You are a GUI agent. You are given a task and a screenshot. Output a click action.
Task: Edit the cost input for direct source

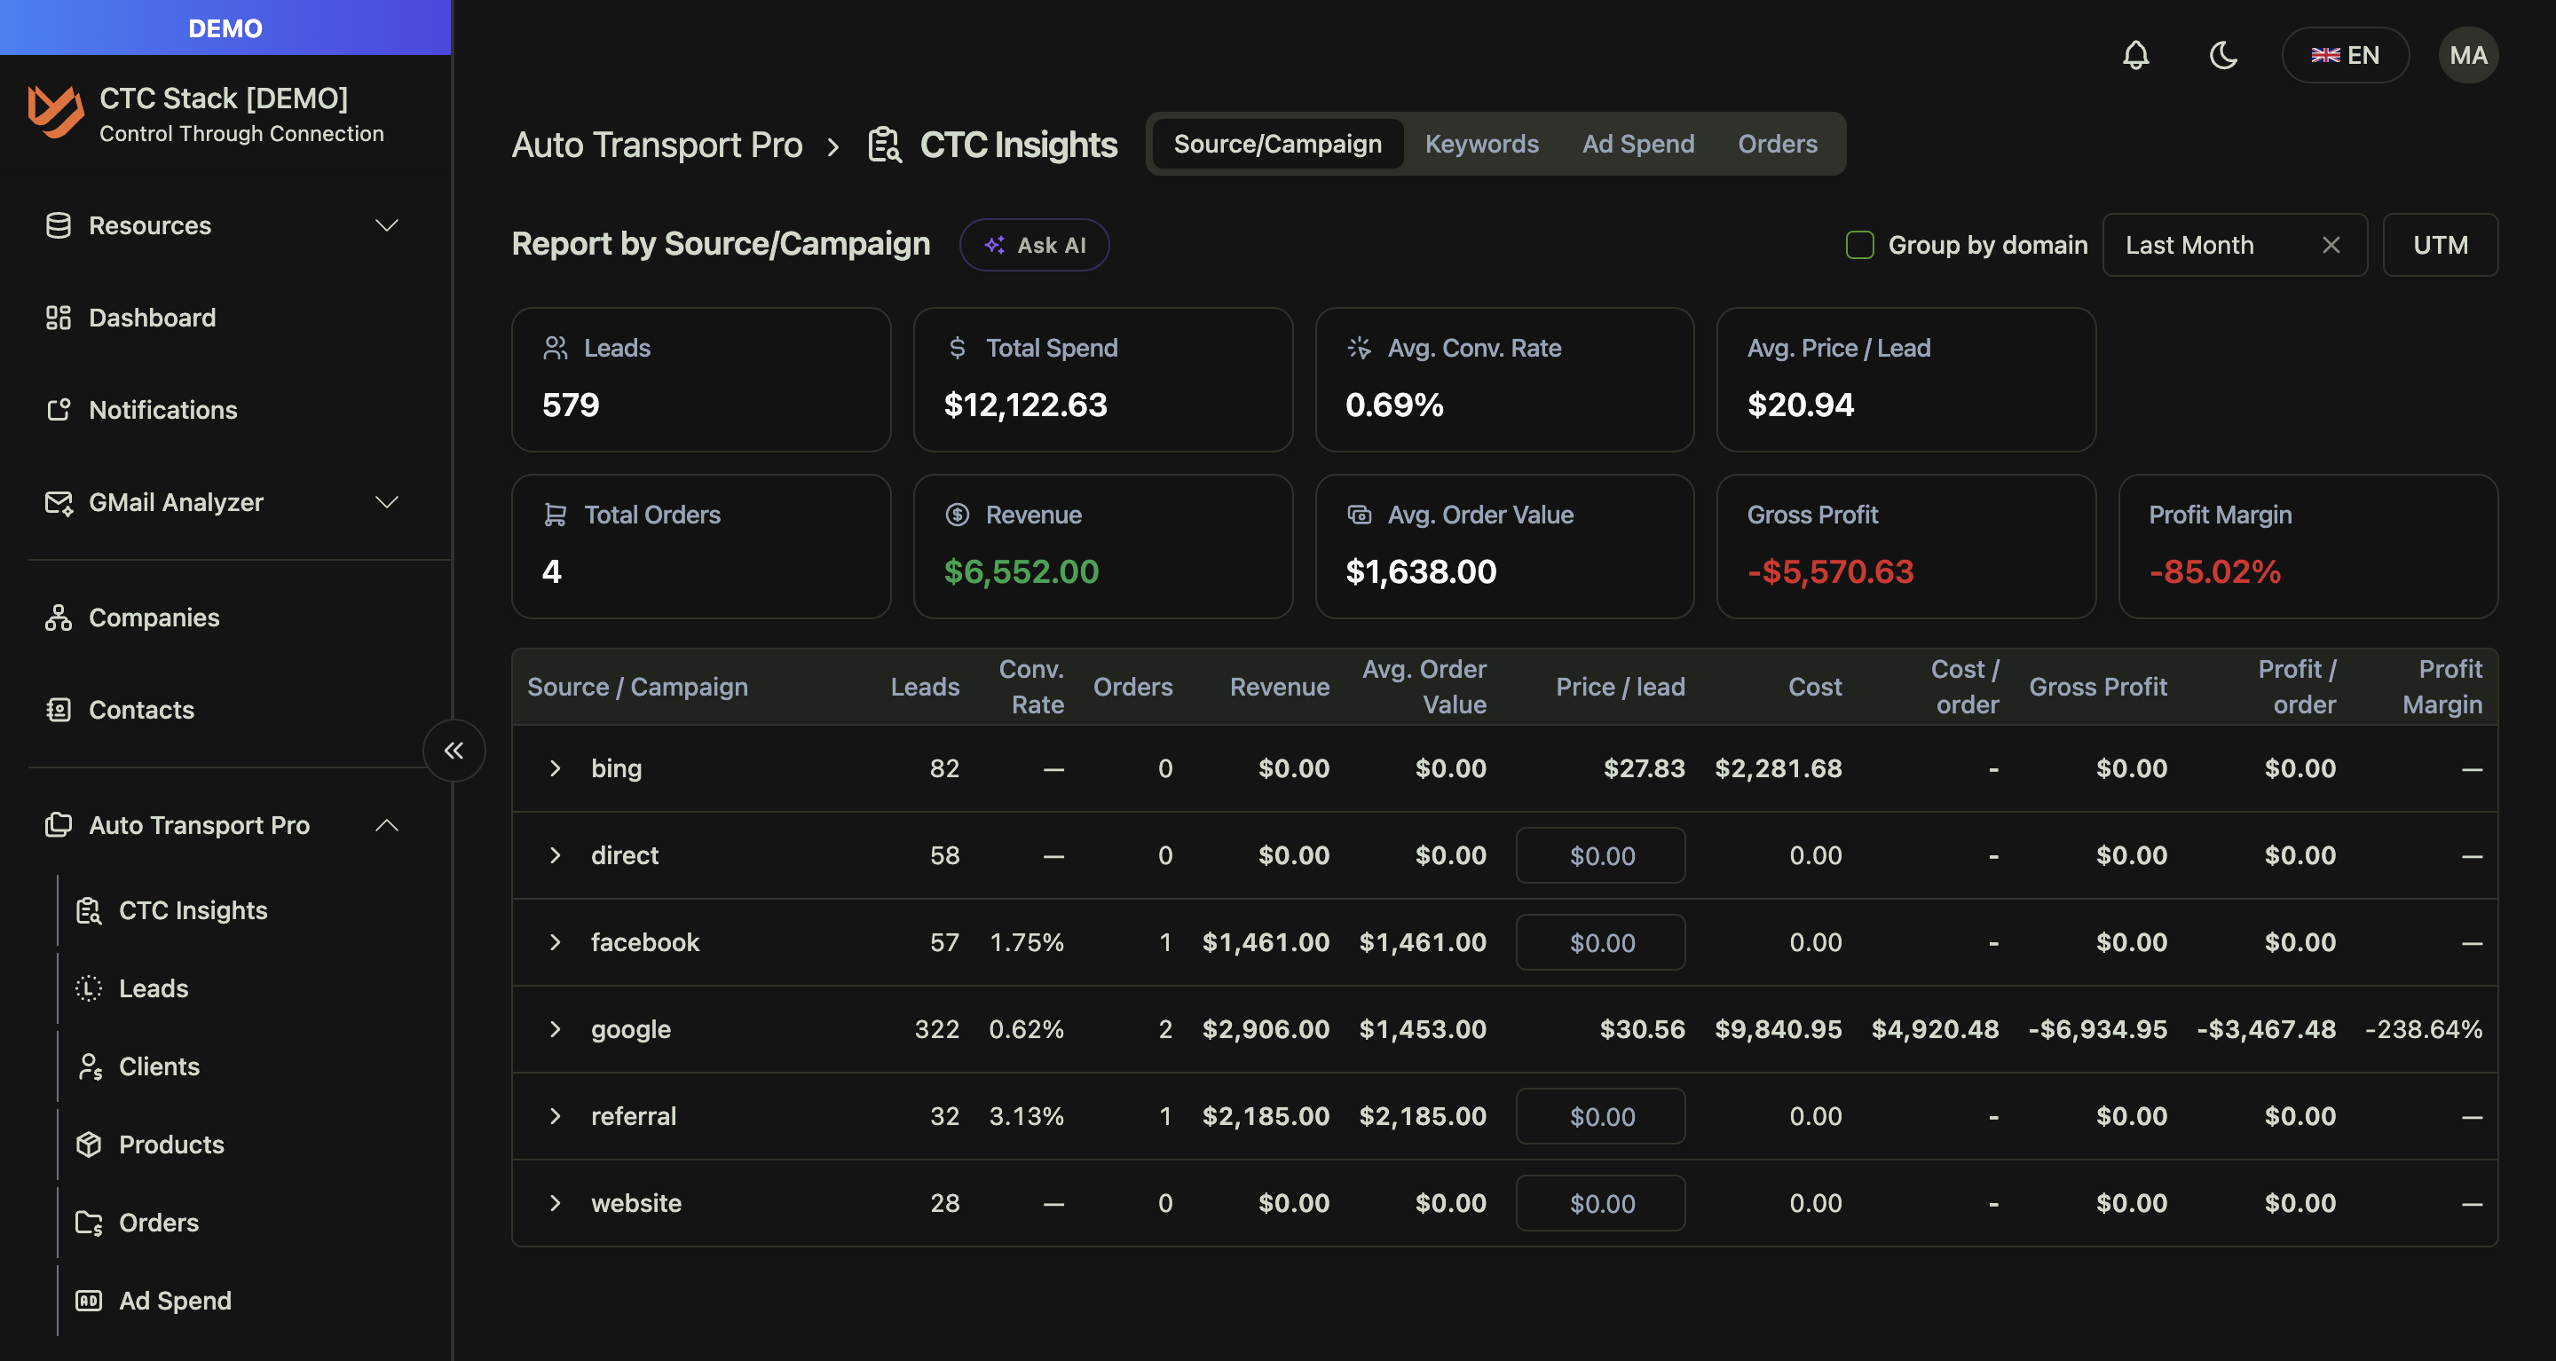coord(1599,854)
